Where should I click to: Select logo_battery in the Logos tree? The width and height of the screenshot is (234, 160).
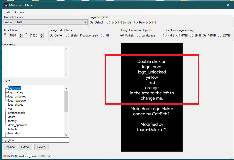coord(16,92)
